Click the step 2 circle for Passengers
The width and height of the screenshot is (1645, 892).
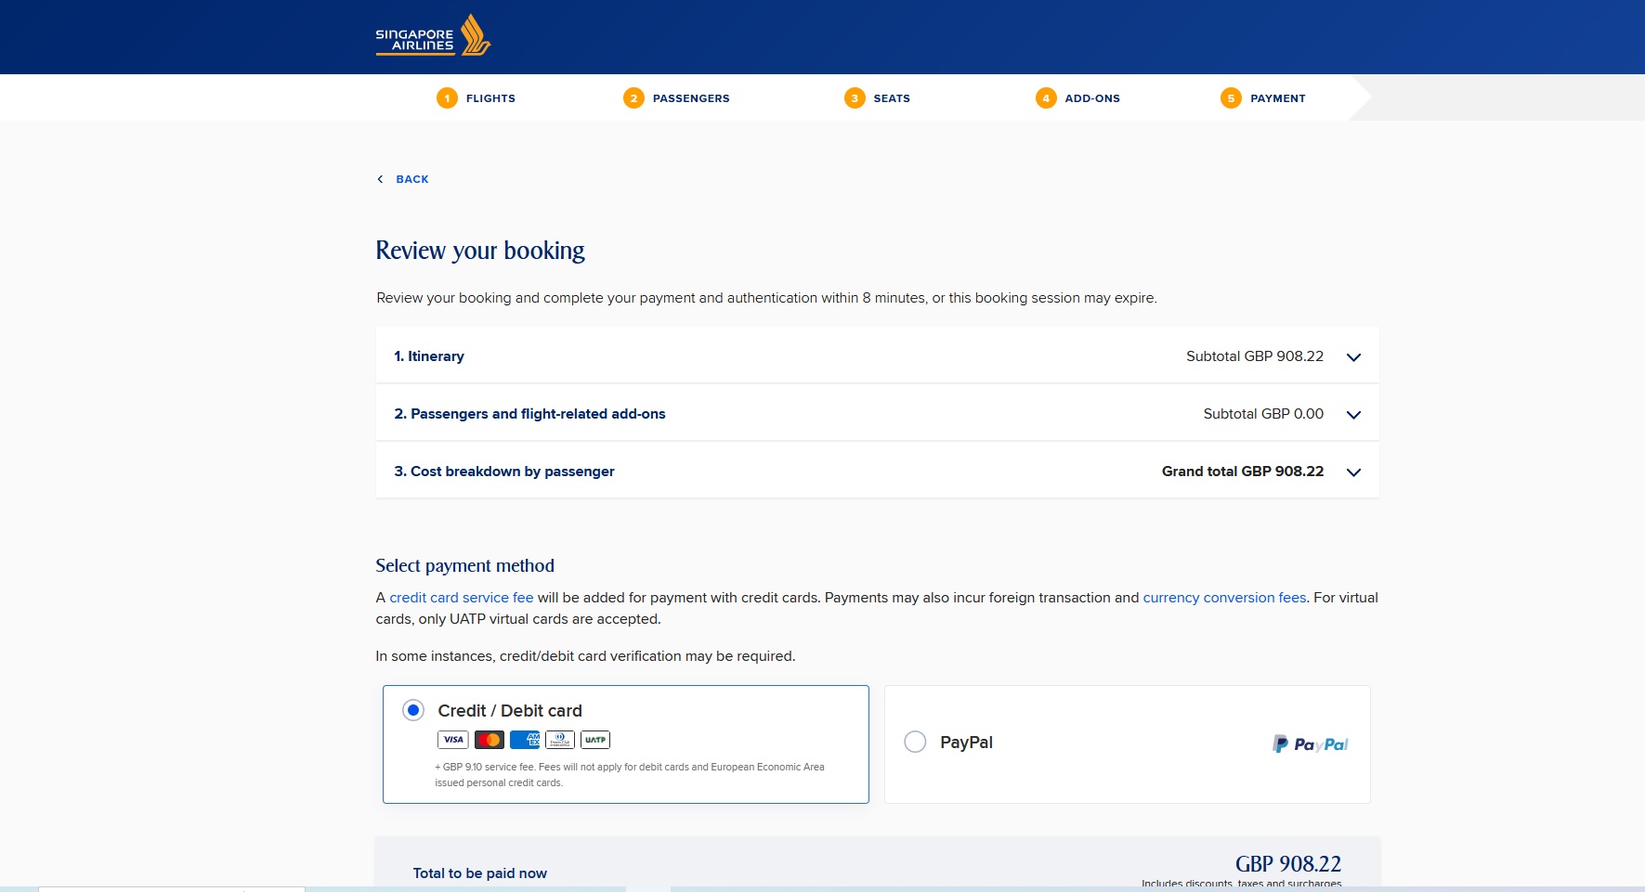[633, 98]
